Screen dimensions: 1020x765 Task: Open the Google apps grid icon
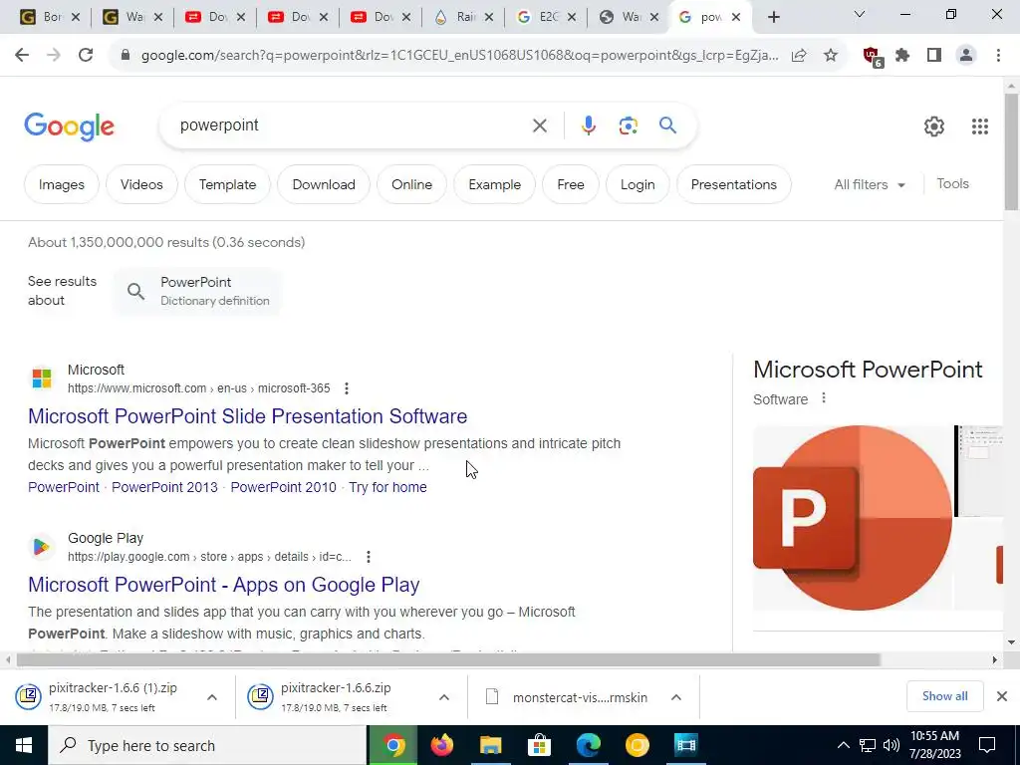click(980, 127)
